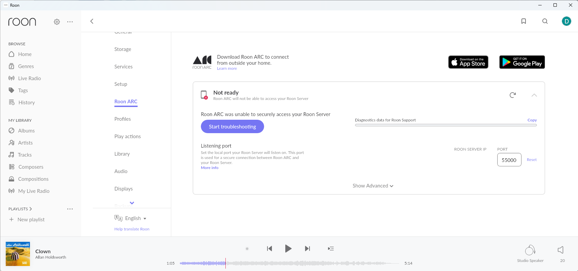
Task: Click the port field showing 55000
Action: (x=509, y=160)
